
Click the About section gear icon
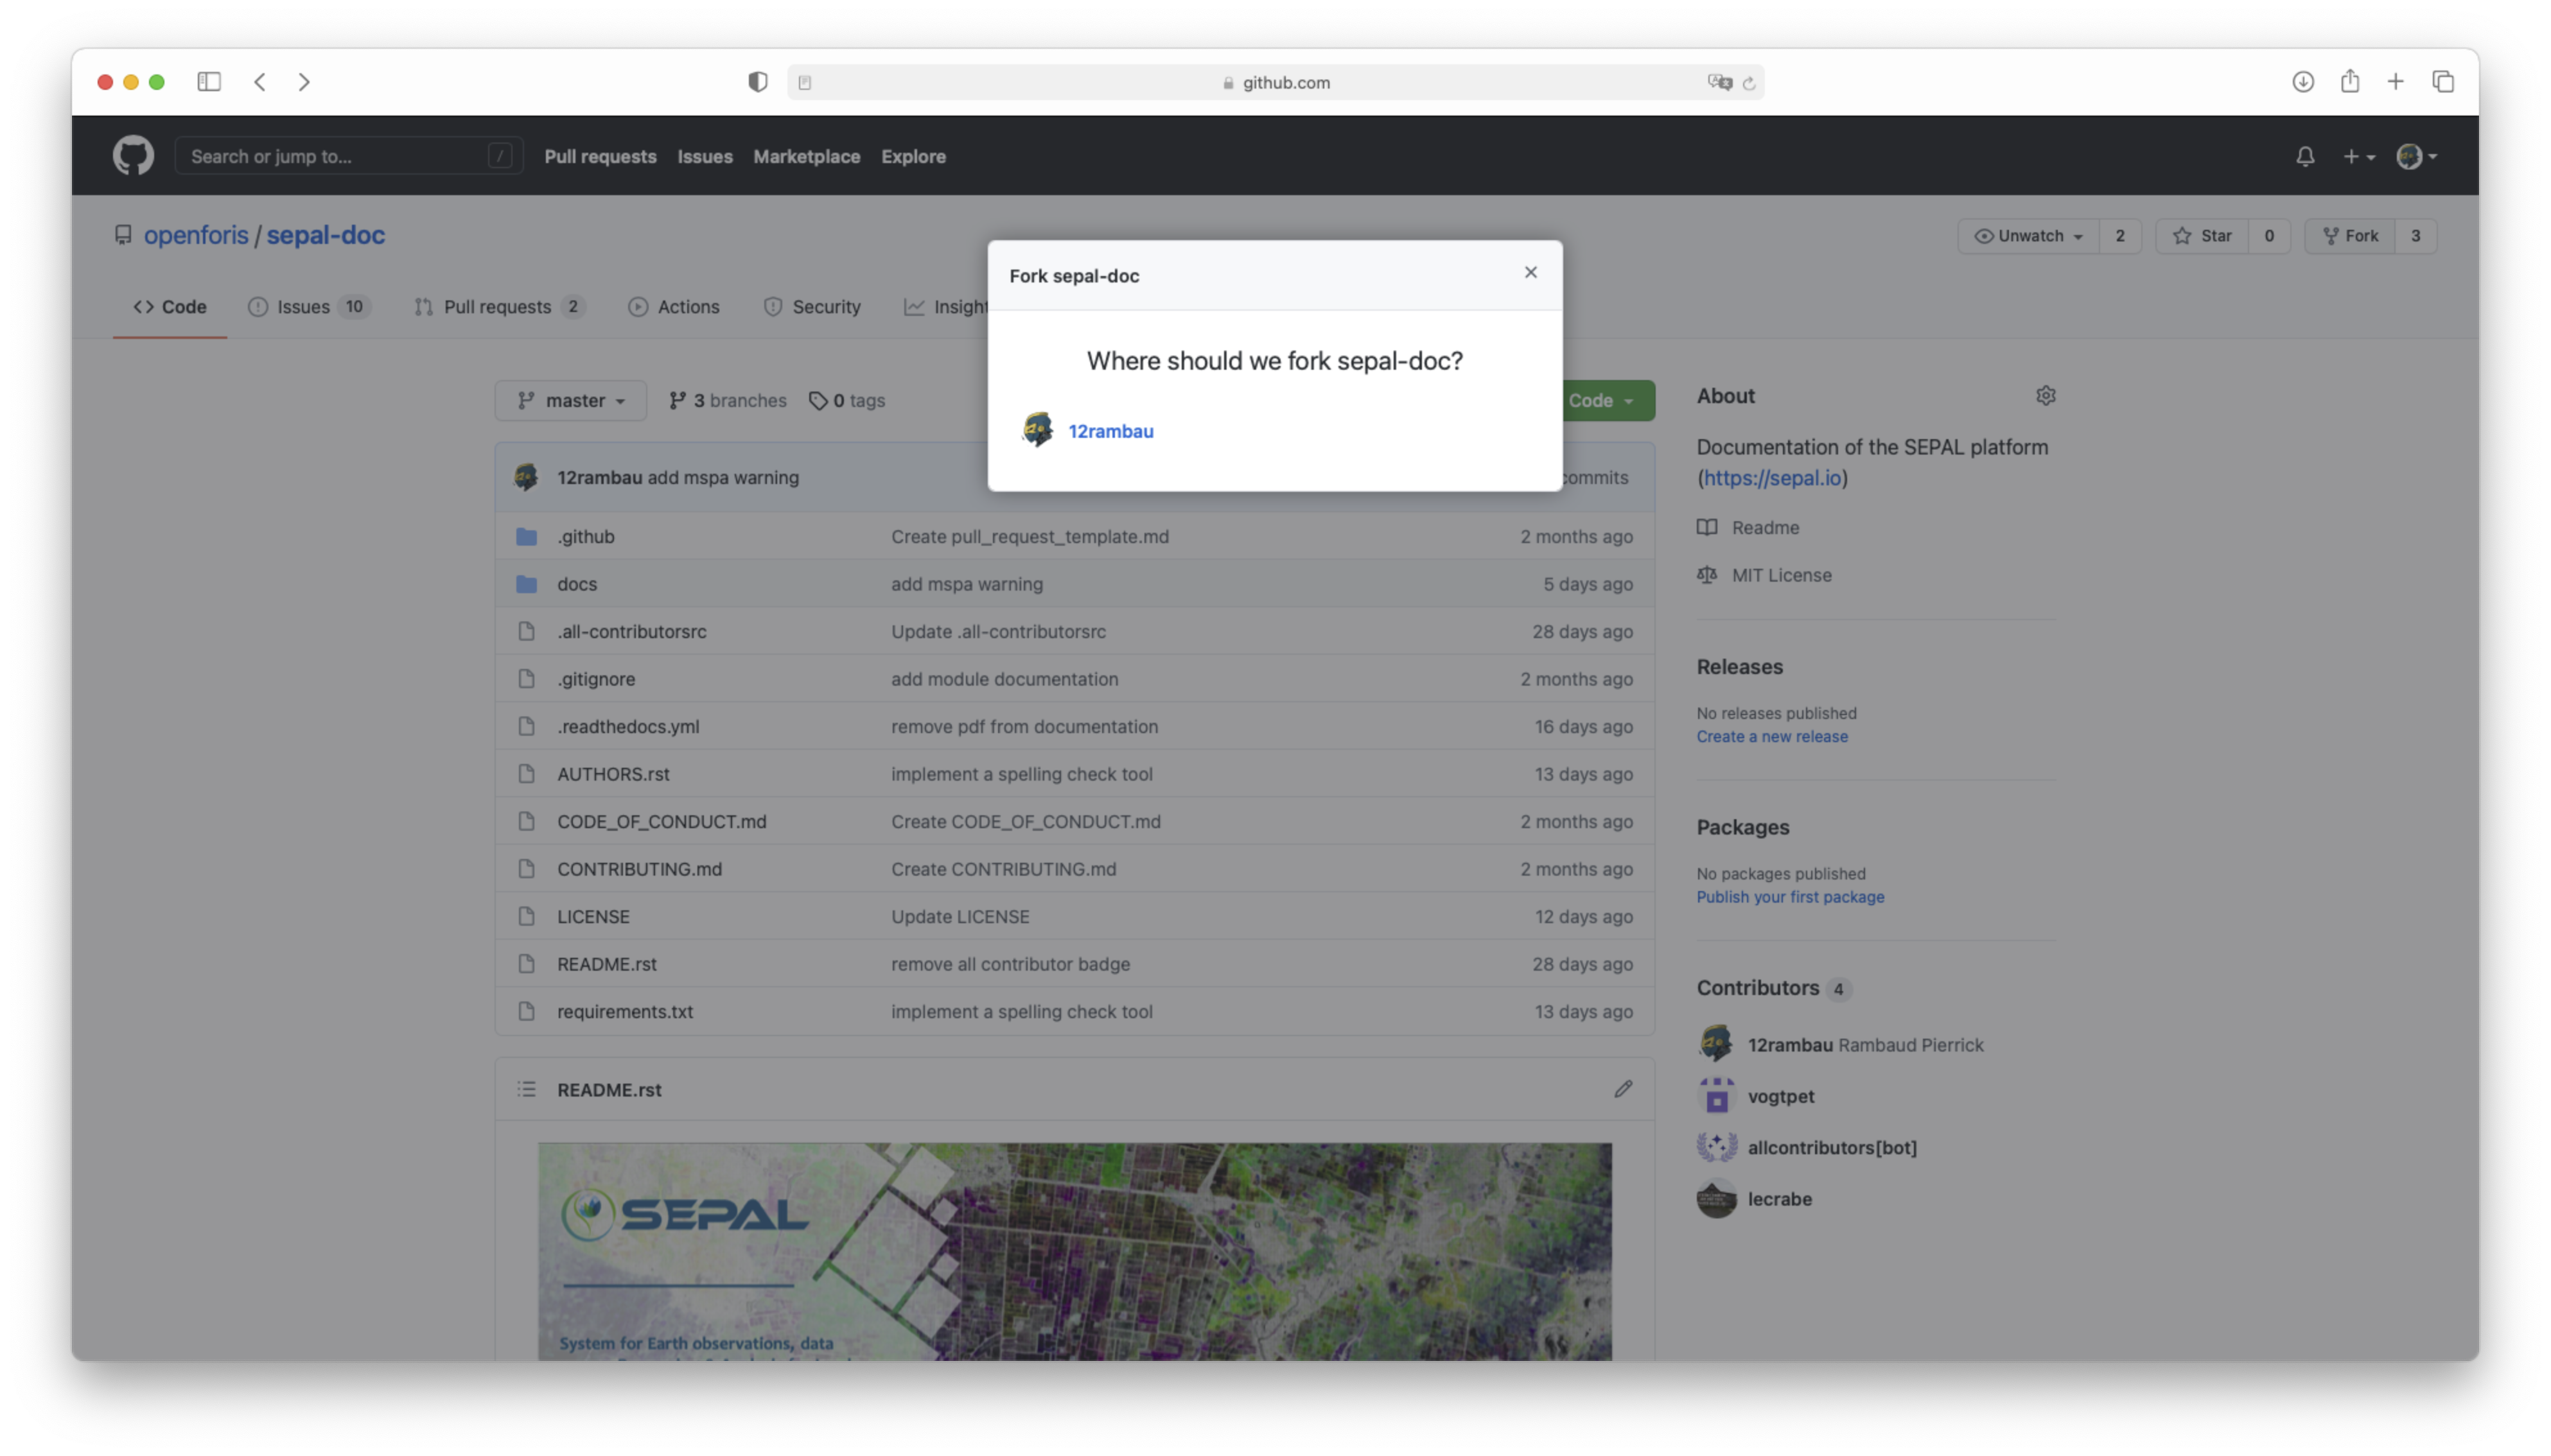tap(2045, 396)
